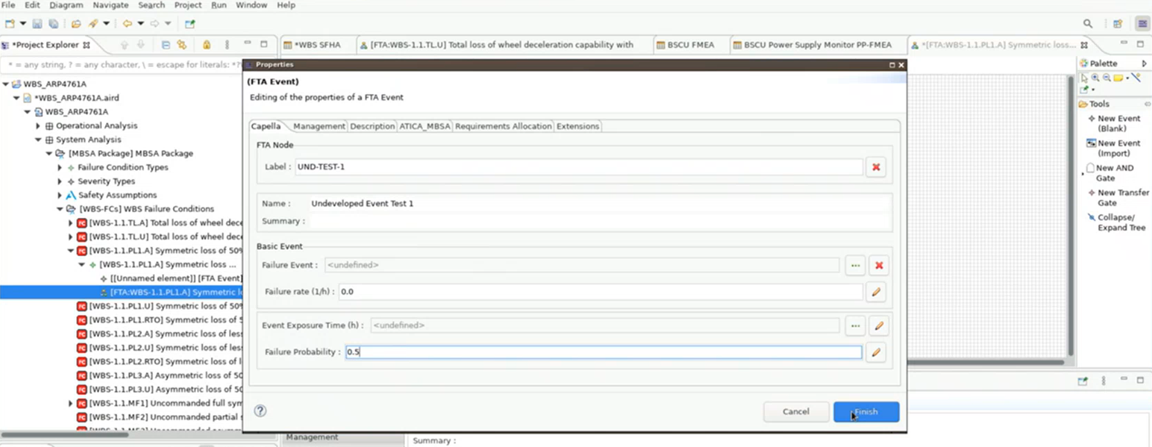Open the help question mark in dialog
The image size is (1152, 447).
[260, 410]
